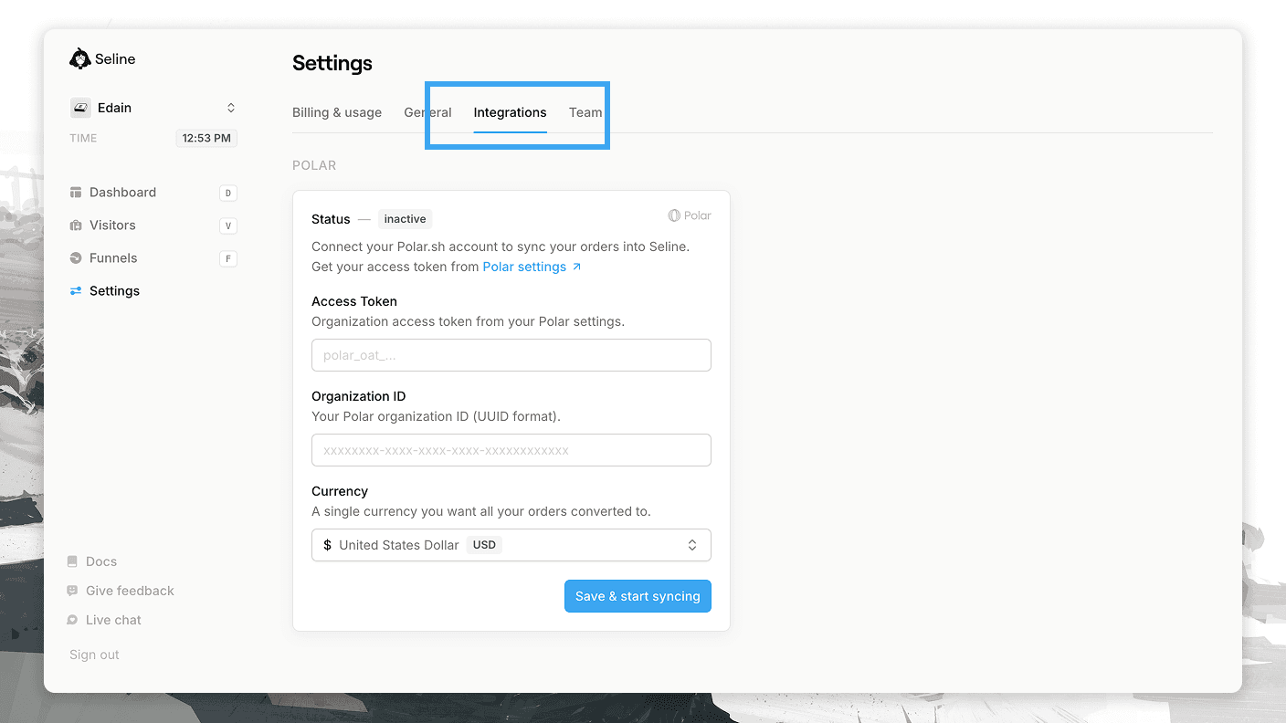This screenshot has height=723, width=1286.
Task: Start a Live chat
Action: tap(113, 620)
